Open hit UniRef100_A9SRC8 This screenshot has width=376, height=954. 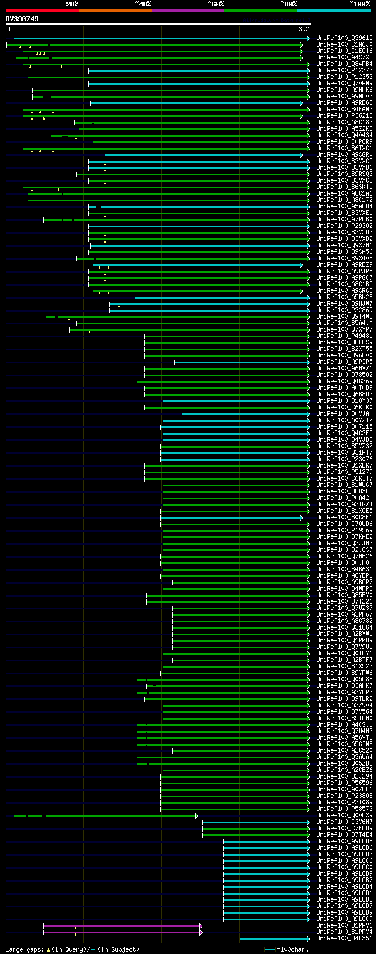coord(344,290)
